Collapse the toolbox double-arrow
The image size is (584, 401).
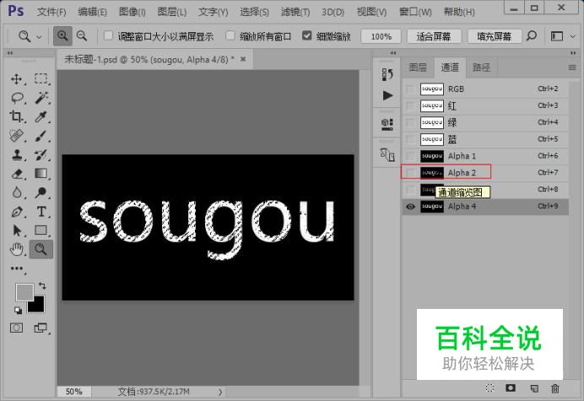[10, 53]
